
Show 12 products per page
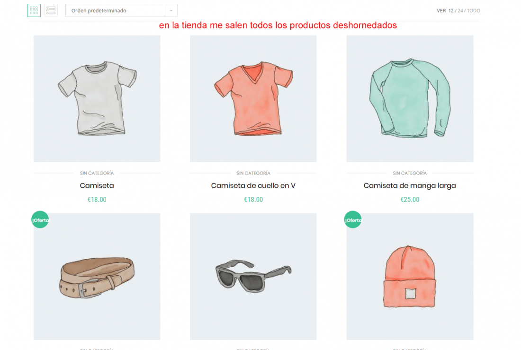(x=451, y=10)
